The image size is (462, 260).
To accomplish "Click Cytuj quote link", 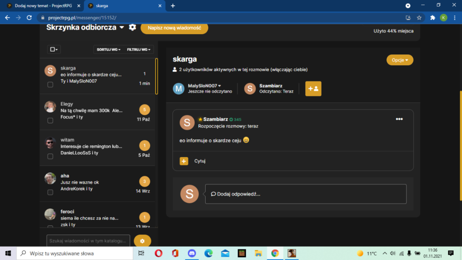I will pyautogui.click(x=200, y=161).
